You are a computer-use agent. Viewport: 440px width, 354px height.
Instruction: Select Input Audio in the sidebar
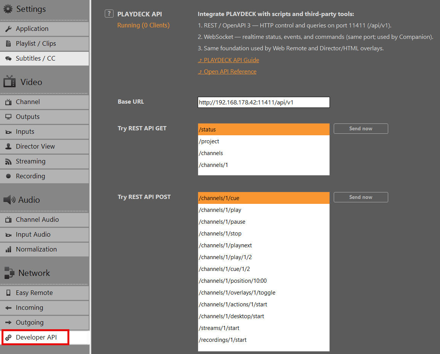(x=44, y=234)
